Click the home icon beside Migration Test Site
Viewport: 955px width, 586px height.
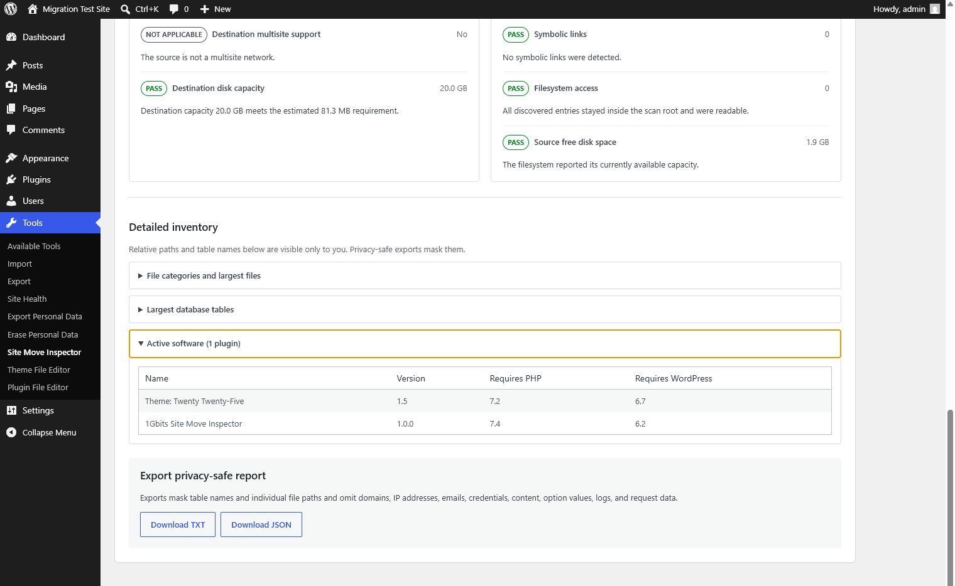(33, 9)
